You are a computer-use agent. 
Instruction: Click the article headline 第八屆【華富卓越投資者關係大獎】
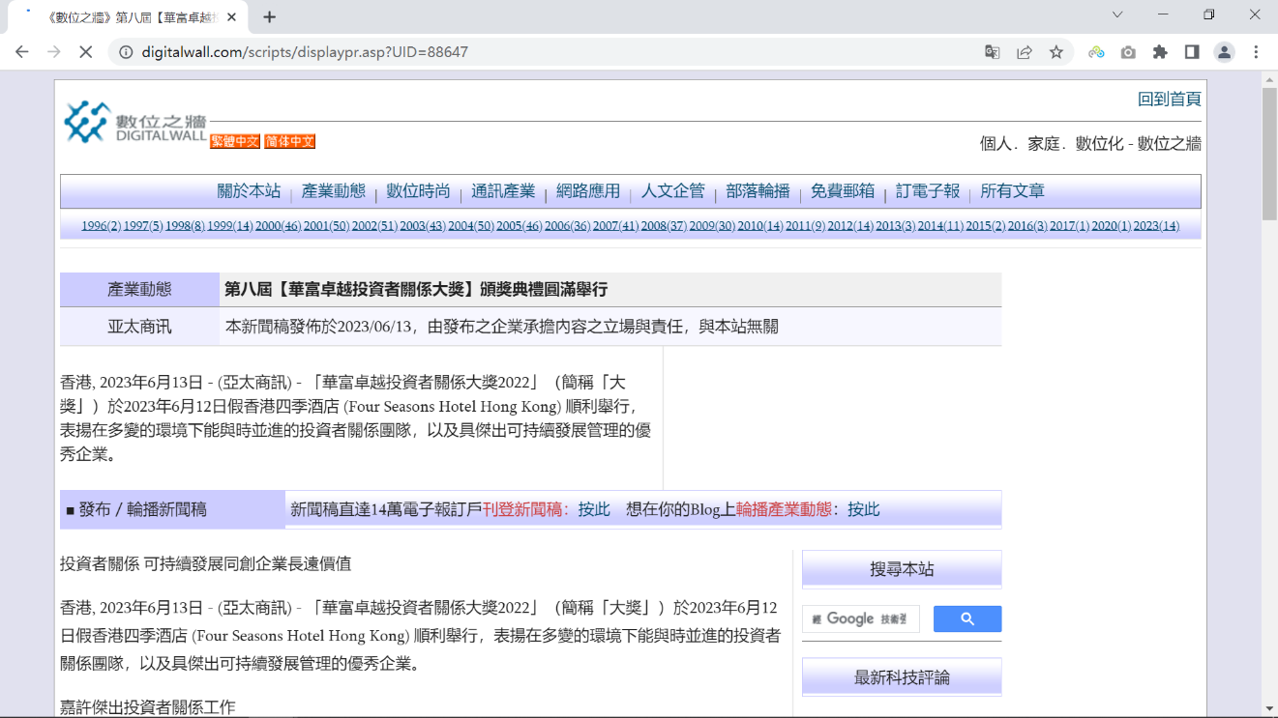coord(416,290)
